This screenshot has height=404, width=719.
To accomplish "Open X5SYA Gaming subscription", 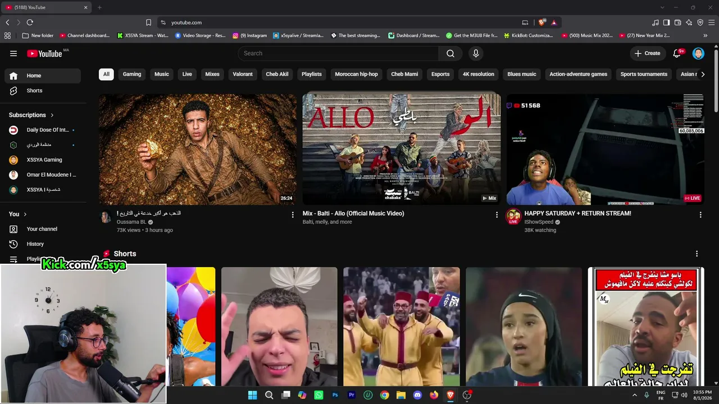I will 43,160.
